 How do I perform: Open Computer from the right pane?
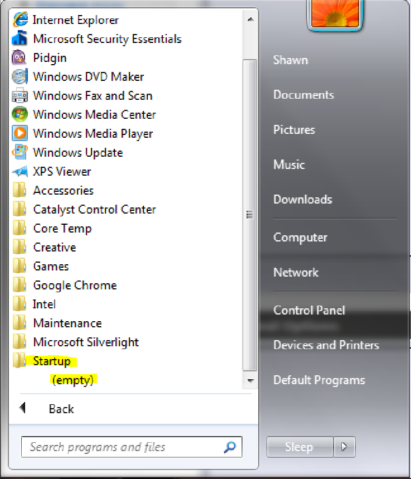(300, 238)
